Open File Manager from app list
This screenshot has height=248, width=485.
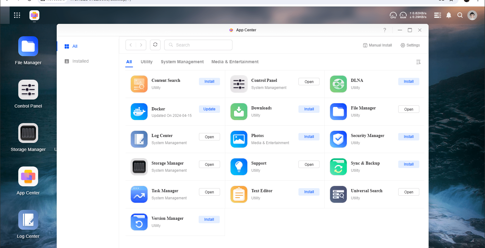tap(409, 109)
